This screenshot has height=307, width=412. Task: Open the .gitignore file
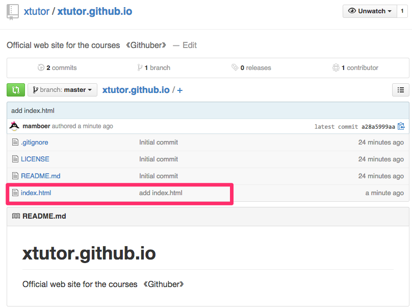coord(35,143)
